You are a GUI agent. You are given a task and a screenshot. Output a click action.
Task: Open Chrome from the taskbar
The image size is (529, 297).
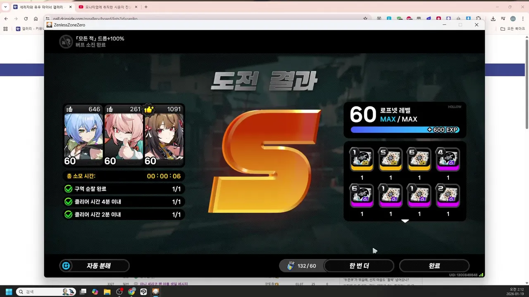pyautogui.click(x=131, y=292)
